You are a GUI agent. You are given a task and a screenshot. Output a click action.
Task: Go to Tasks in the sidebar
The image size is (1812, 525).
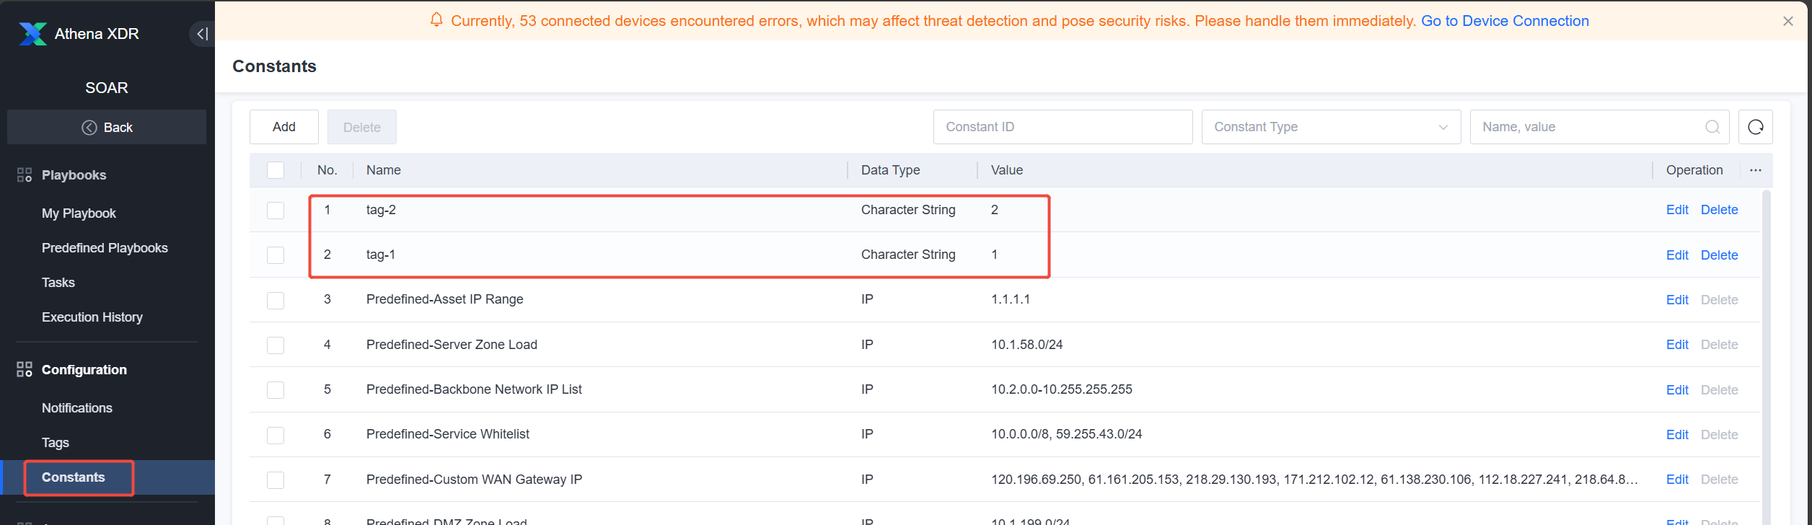tap(58, 283)
